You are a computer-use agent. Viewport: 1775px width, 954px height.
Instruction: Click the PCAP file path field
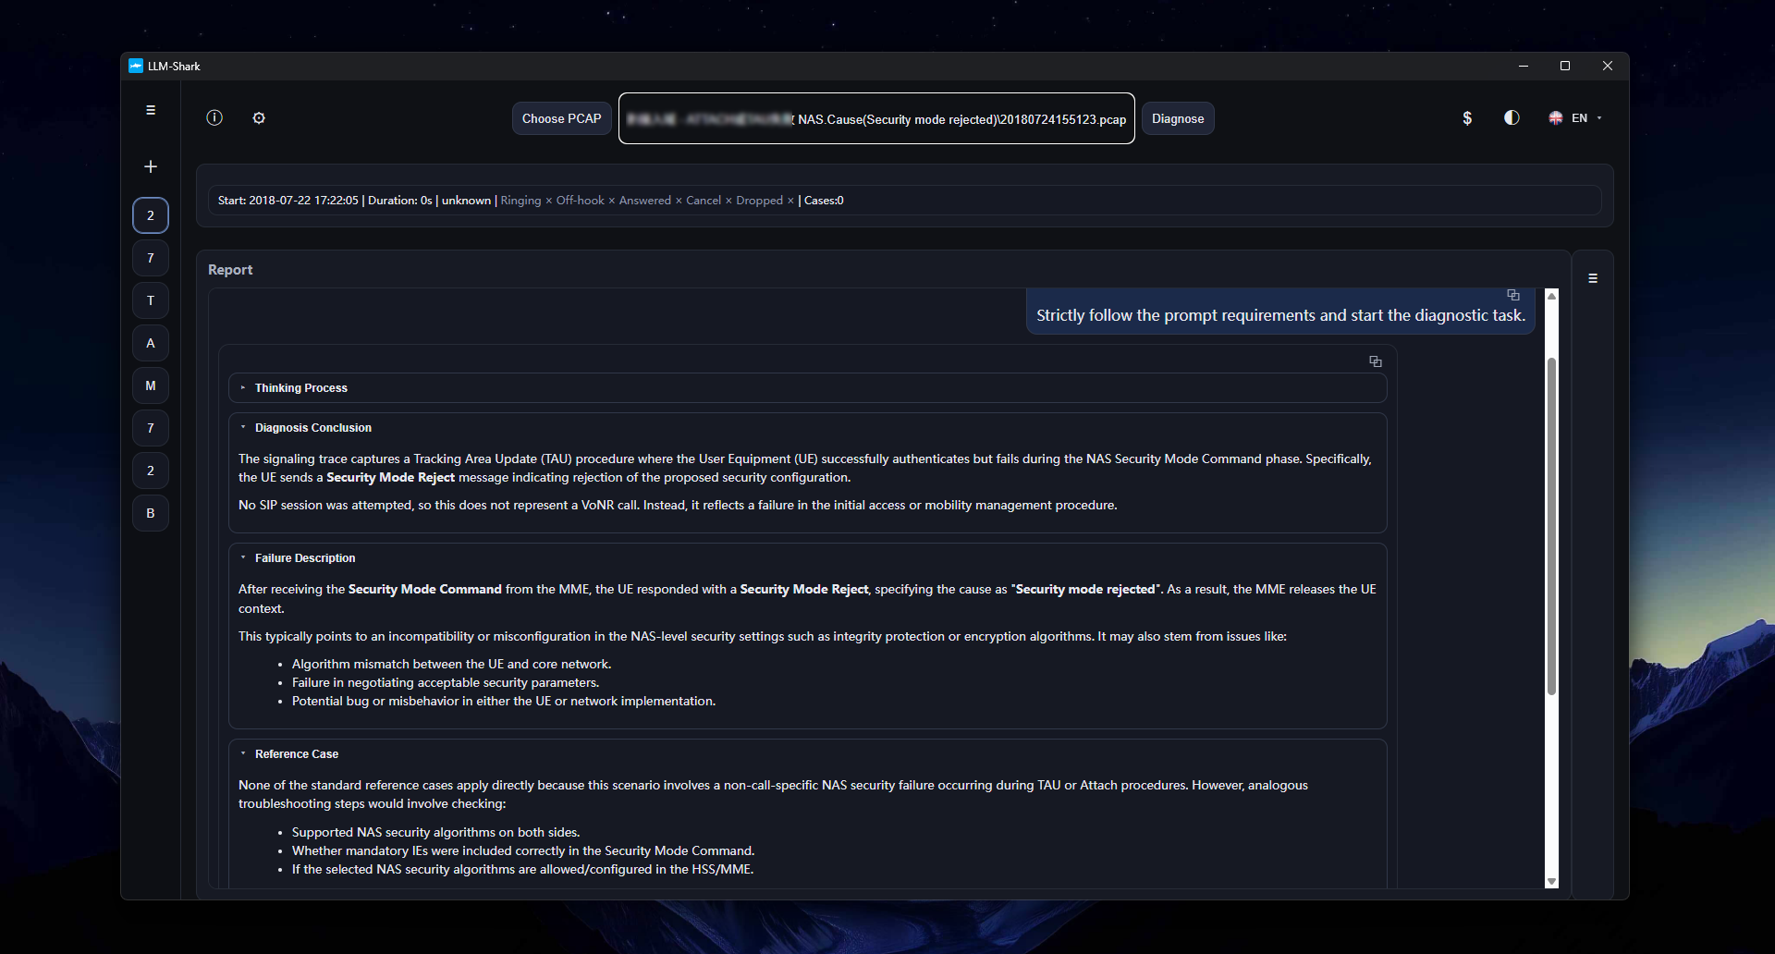pyautogui.click(x=876, y=118)
